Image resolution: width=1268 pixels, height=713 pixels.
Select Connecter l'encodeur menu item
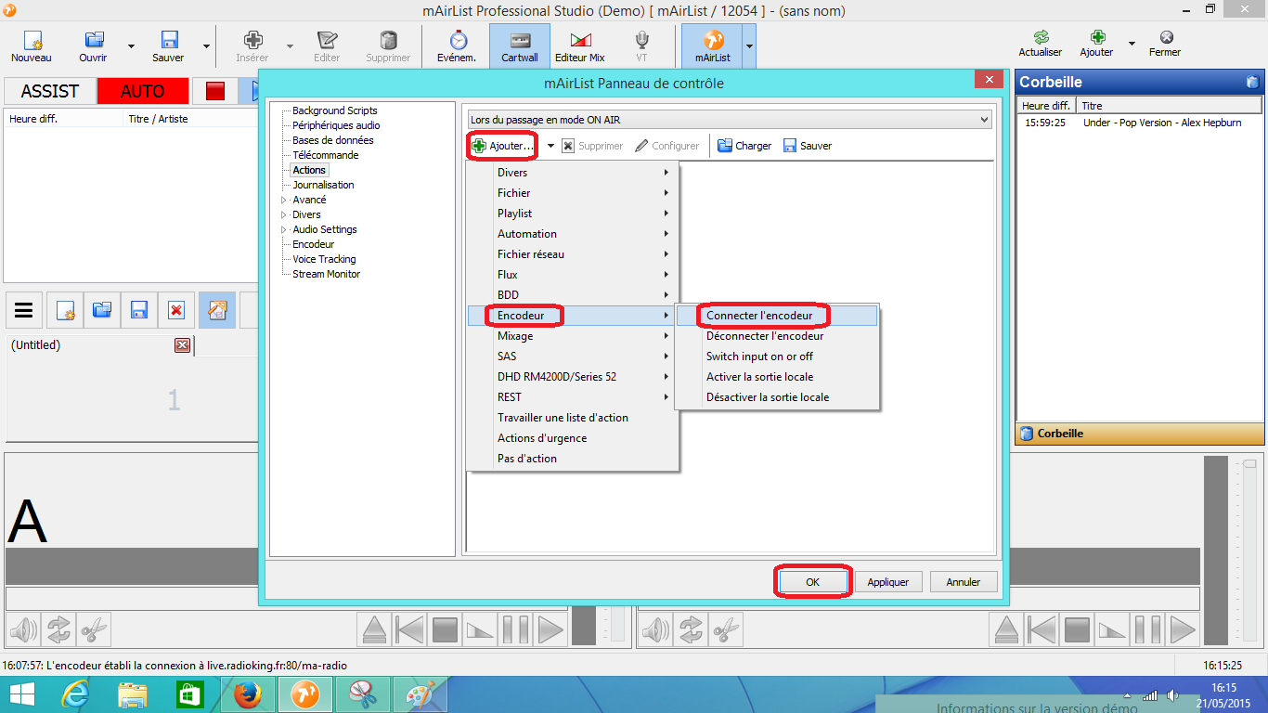[777, 316]
